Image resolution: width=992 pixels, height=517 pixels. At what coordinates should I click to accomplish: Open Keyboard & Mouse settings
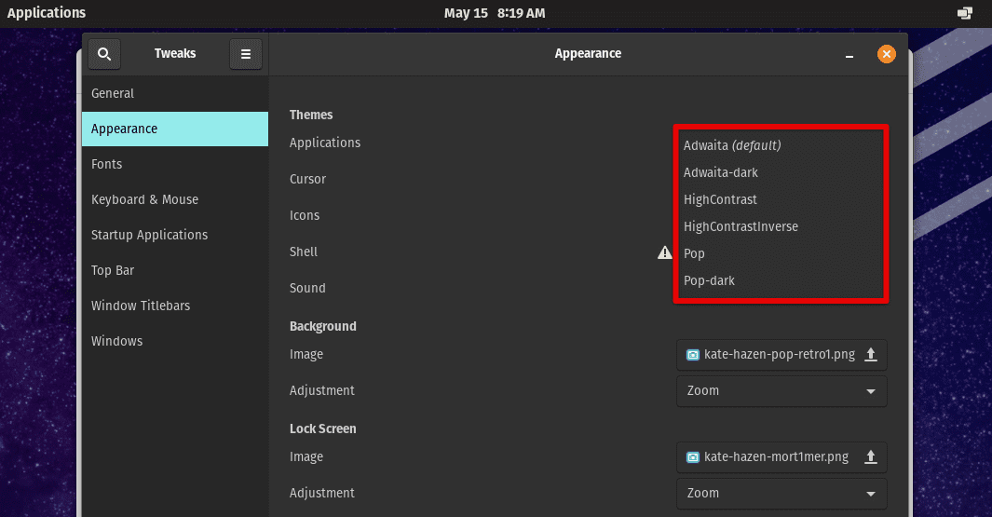tap(175, 200)
